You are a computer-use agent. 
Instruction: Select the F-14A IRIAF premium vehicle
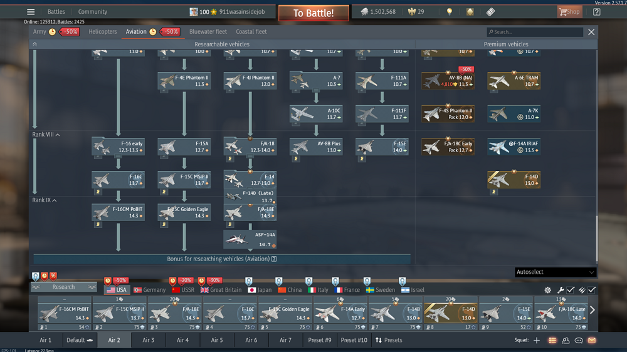click(x=514, y=147)
